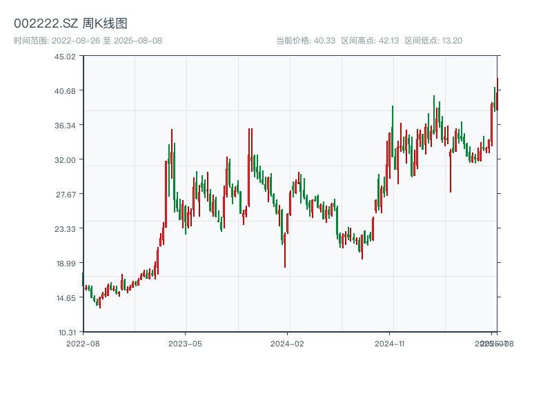Click the 当前价格 40.33 label
The height and width of the screenshot is (414, 552).
pos(306,41)
